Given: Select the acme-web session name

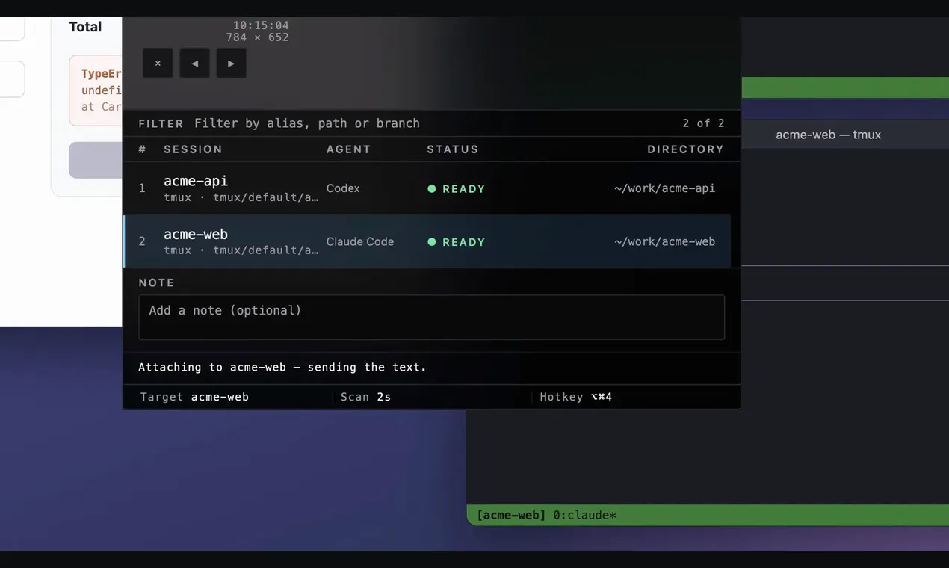Looking at the screenshot, I should point(196,235).
